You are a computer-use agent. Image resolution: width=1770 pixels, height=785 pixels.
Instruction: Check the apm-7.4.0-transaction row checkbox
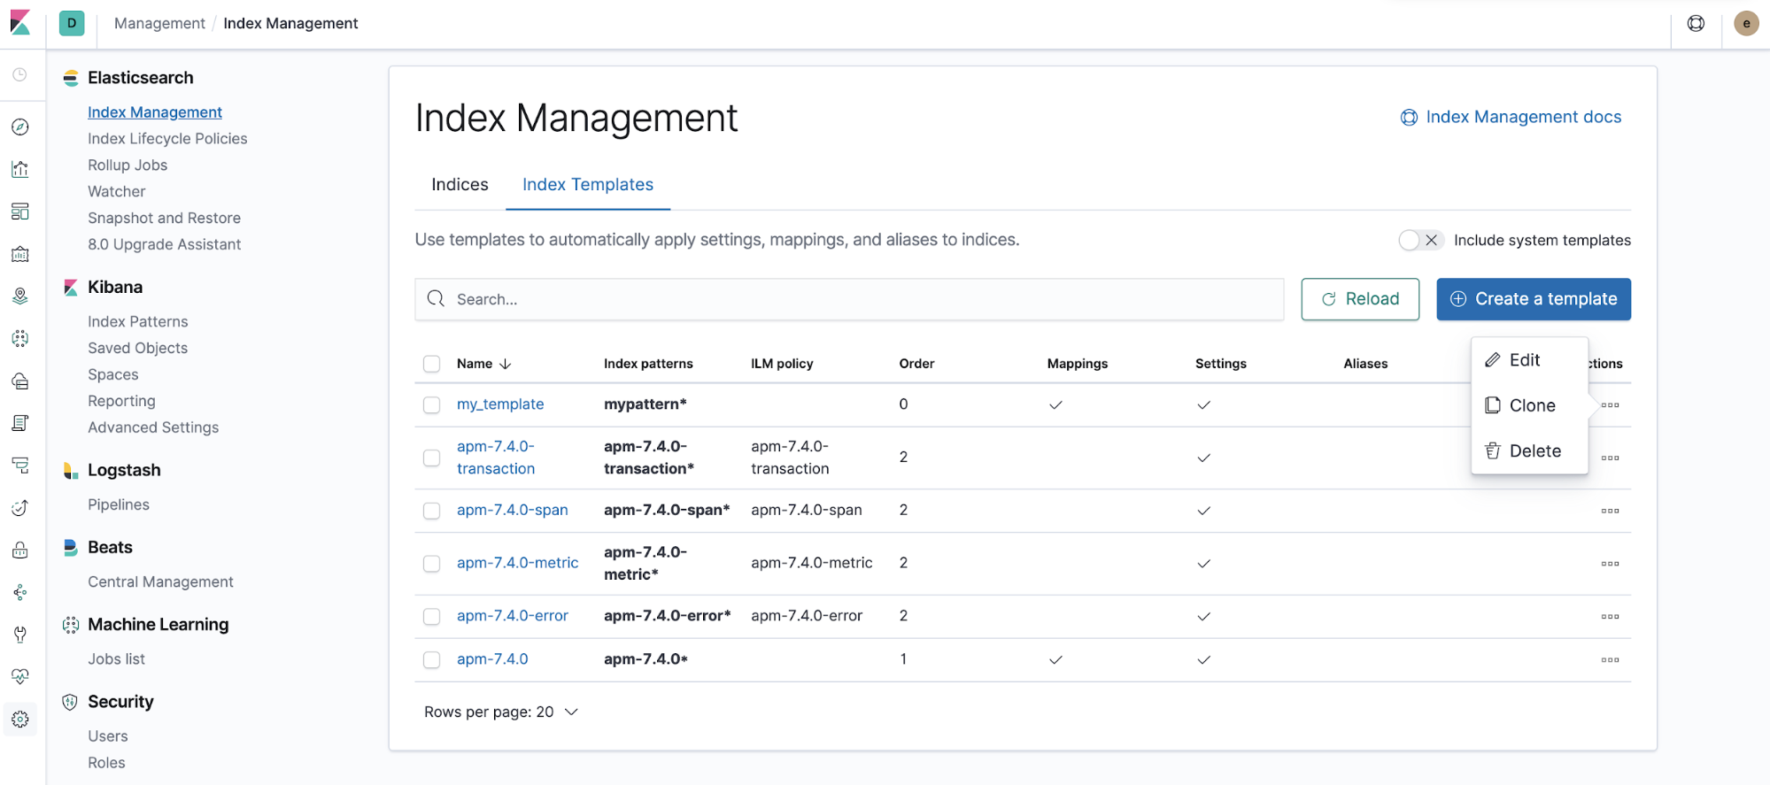point(431,458)
